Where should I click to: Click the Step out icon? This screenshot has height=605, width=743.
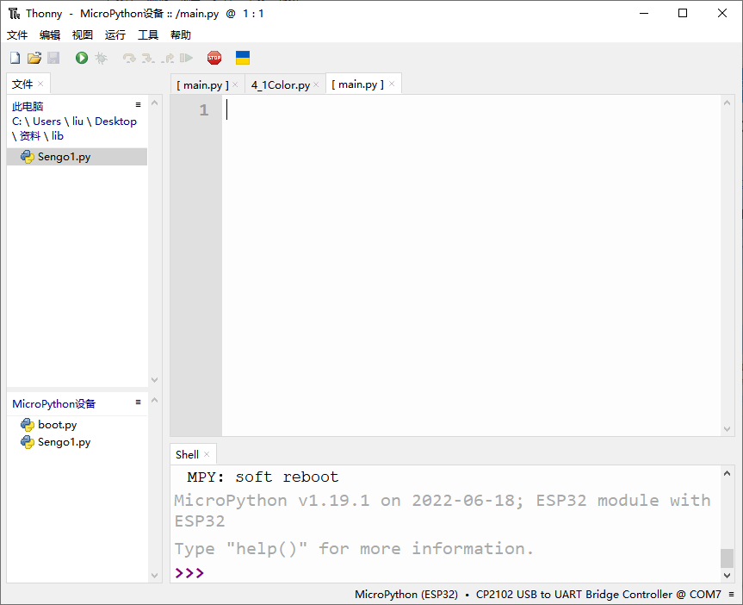(x=167, y=58)
